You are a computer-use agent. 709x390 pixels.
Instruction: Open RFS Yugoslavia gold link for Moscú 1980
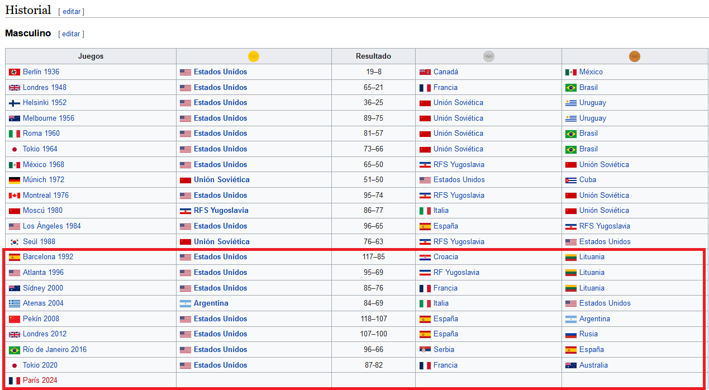[221, 211]
